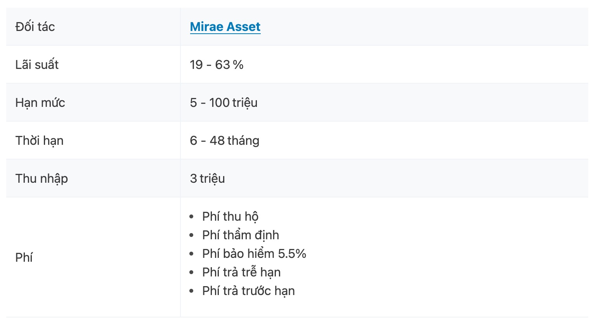The image size is (596, 326).
Task: Click the Phí bảo hiểm 5.5% item
Action: pos(254,254)
